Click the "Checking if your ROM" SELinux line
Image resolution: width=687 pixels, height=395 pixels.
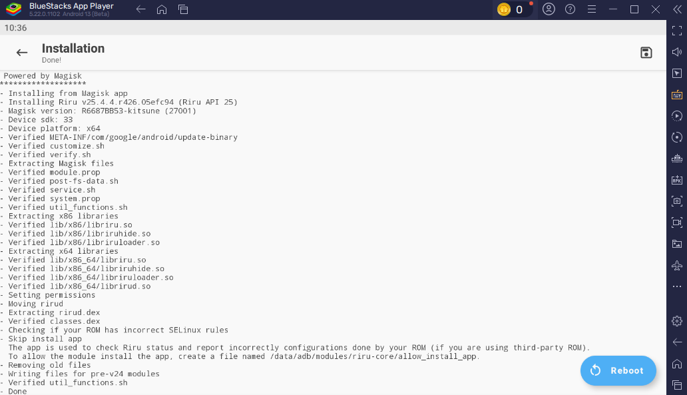[114, 330]
